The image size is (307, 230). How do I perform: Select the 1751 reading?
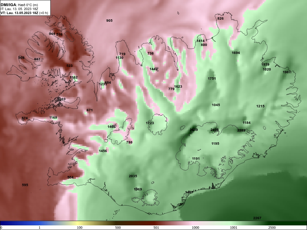(212, 79)
